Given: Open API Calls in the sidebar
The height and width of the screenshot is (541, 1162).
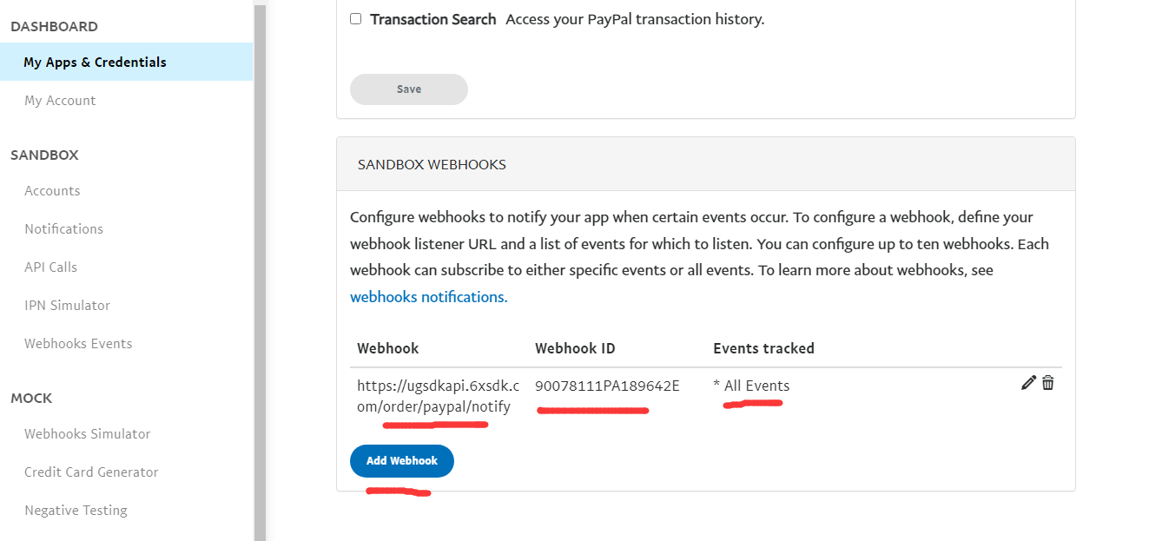Looking at the screenshot, I should (x=50, y=267).
